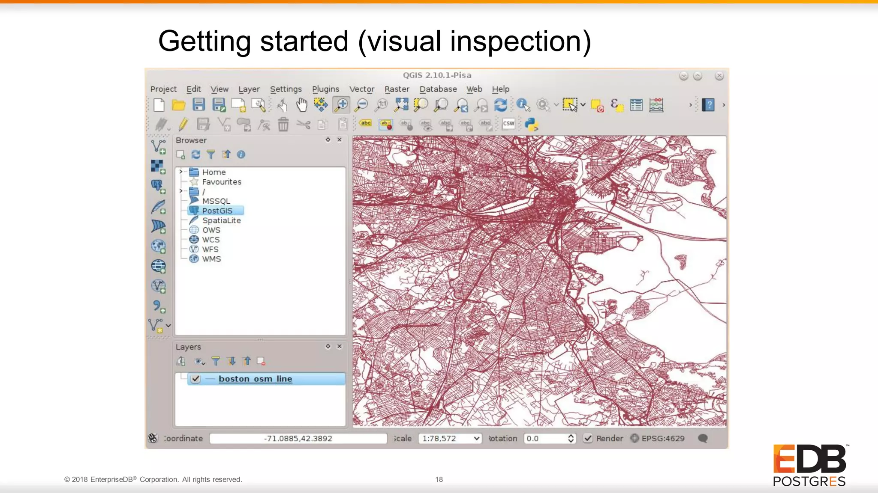The width and height of the screenshot is (878, 493).
Task: Click the Zoom Full extent icon
Action: tap(402, 105)
